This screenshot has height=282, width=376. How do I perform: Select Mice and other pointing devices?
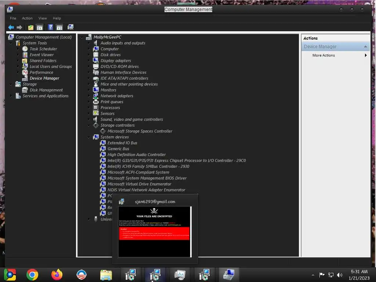[x=129, y=84]
